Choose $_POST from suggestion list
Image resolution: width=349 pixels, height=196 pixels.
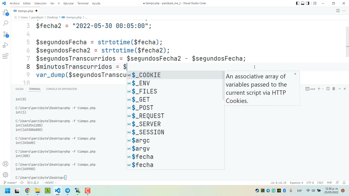pyautogui.click(x=175, y=108)
